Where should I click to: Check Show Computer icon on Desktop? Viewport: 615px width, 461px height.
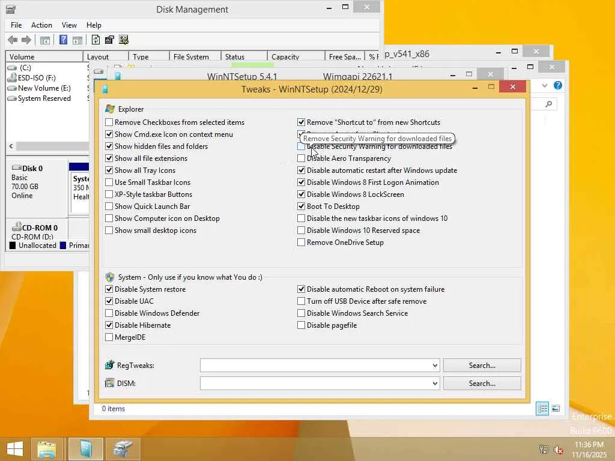[109, 218]
